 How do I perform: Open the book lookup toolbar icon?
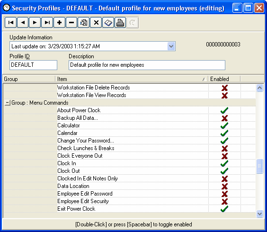pos(108,22)
